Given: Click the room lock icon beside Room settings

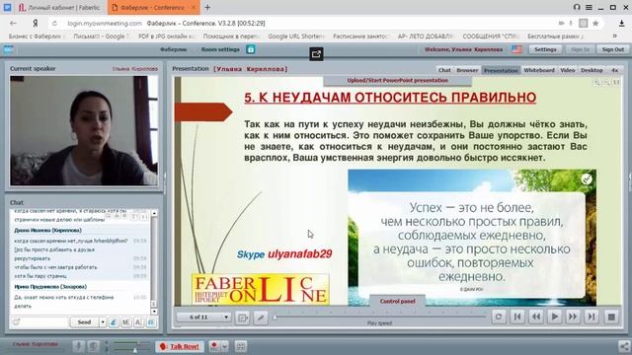Looking at the screenshot, I should pyautogui.click(x=250, y=49).
